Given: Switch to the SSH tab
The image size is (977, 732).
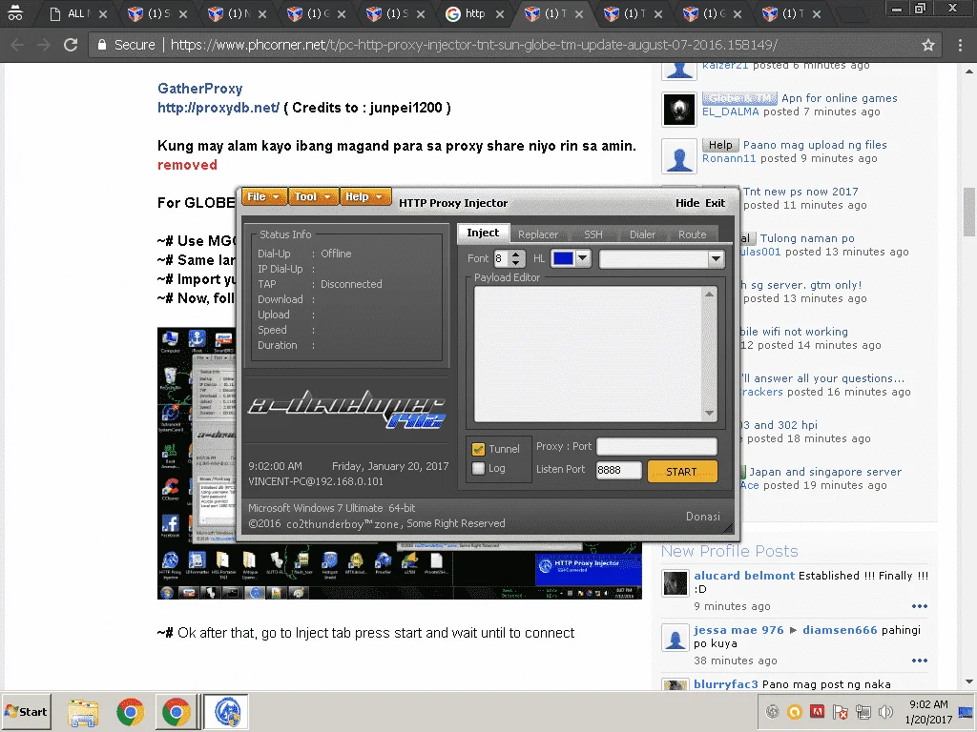Looking at the screenshot, I should click(593, 234).
